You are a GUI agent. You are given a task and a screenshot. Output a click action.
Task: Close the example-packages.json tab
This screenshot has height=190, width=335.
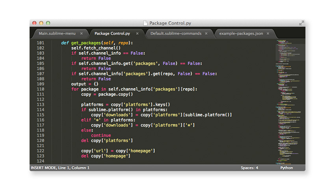click(268, 34)
